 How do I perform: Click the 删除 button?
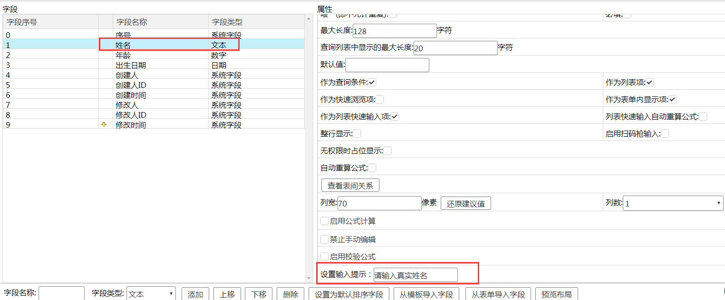tap(290, 294)
